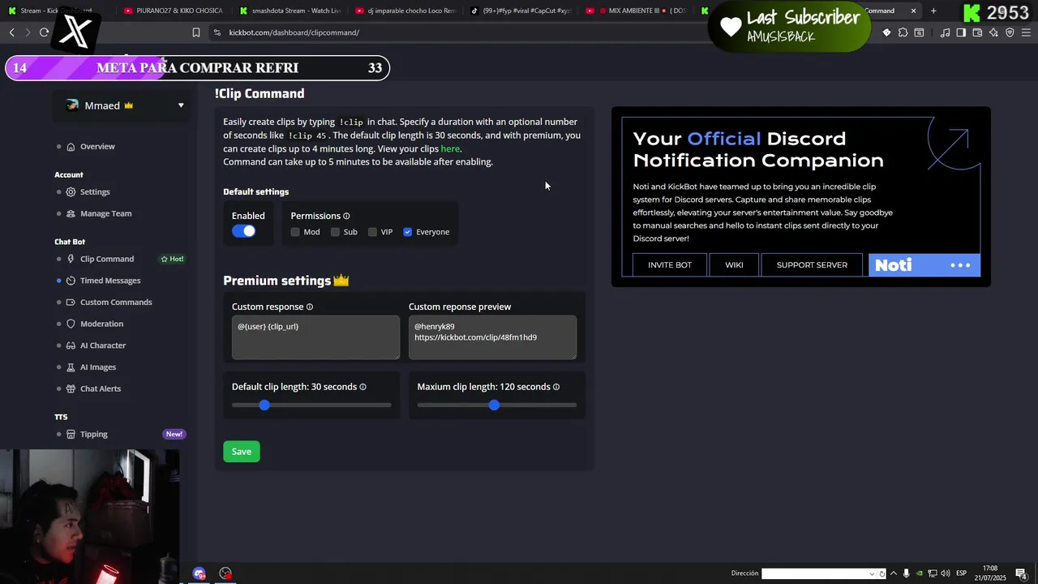Viewport: 1038px width, 584px height.
Task: Open Brave shield icon
Action: click(1010, 32)
